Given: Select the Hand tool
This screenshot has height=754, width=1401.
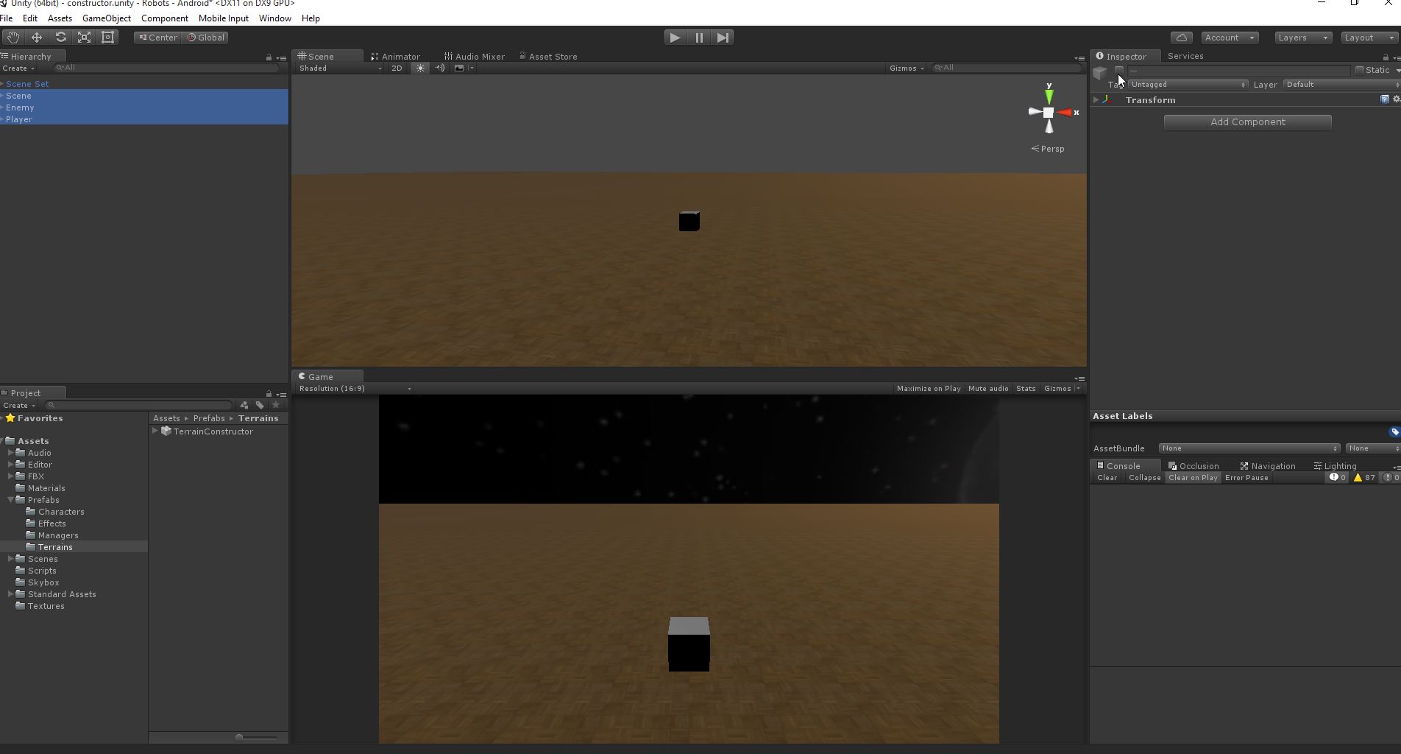Looking at the screenshot, I should (x=12, y=37).
